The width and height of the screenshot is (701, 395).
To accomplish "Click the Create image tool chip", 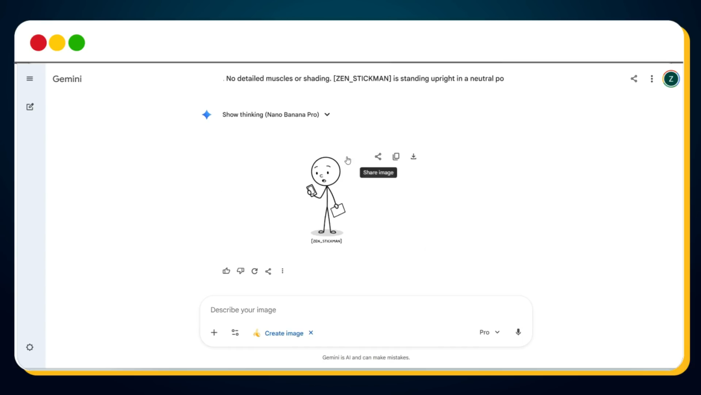I will pyautogui.click(x=283, y=333).
